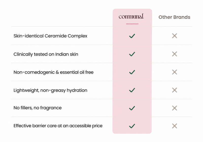Viewport: 203px width, 142px height.
Task: Click checkmark for Clinically tested on Indian skin
Action: 132,54
